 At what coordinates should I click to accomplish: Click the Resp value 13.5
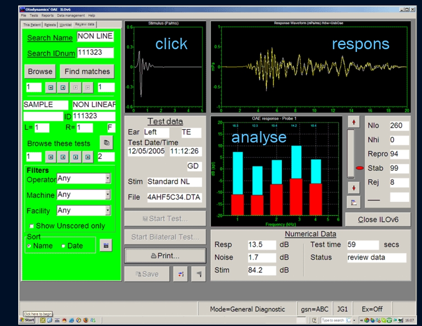click(262, 244)
